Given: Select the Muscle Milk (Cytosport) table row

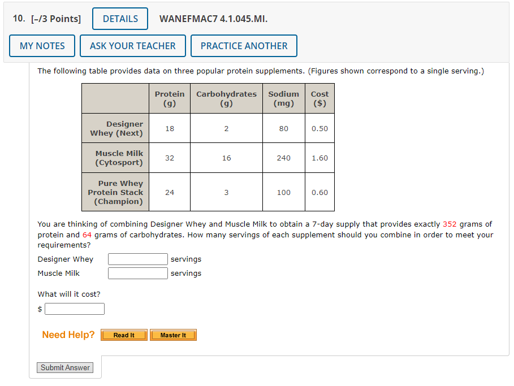Looking at the screenshot, I should [x=115, y=158].
